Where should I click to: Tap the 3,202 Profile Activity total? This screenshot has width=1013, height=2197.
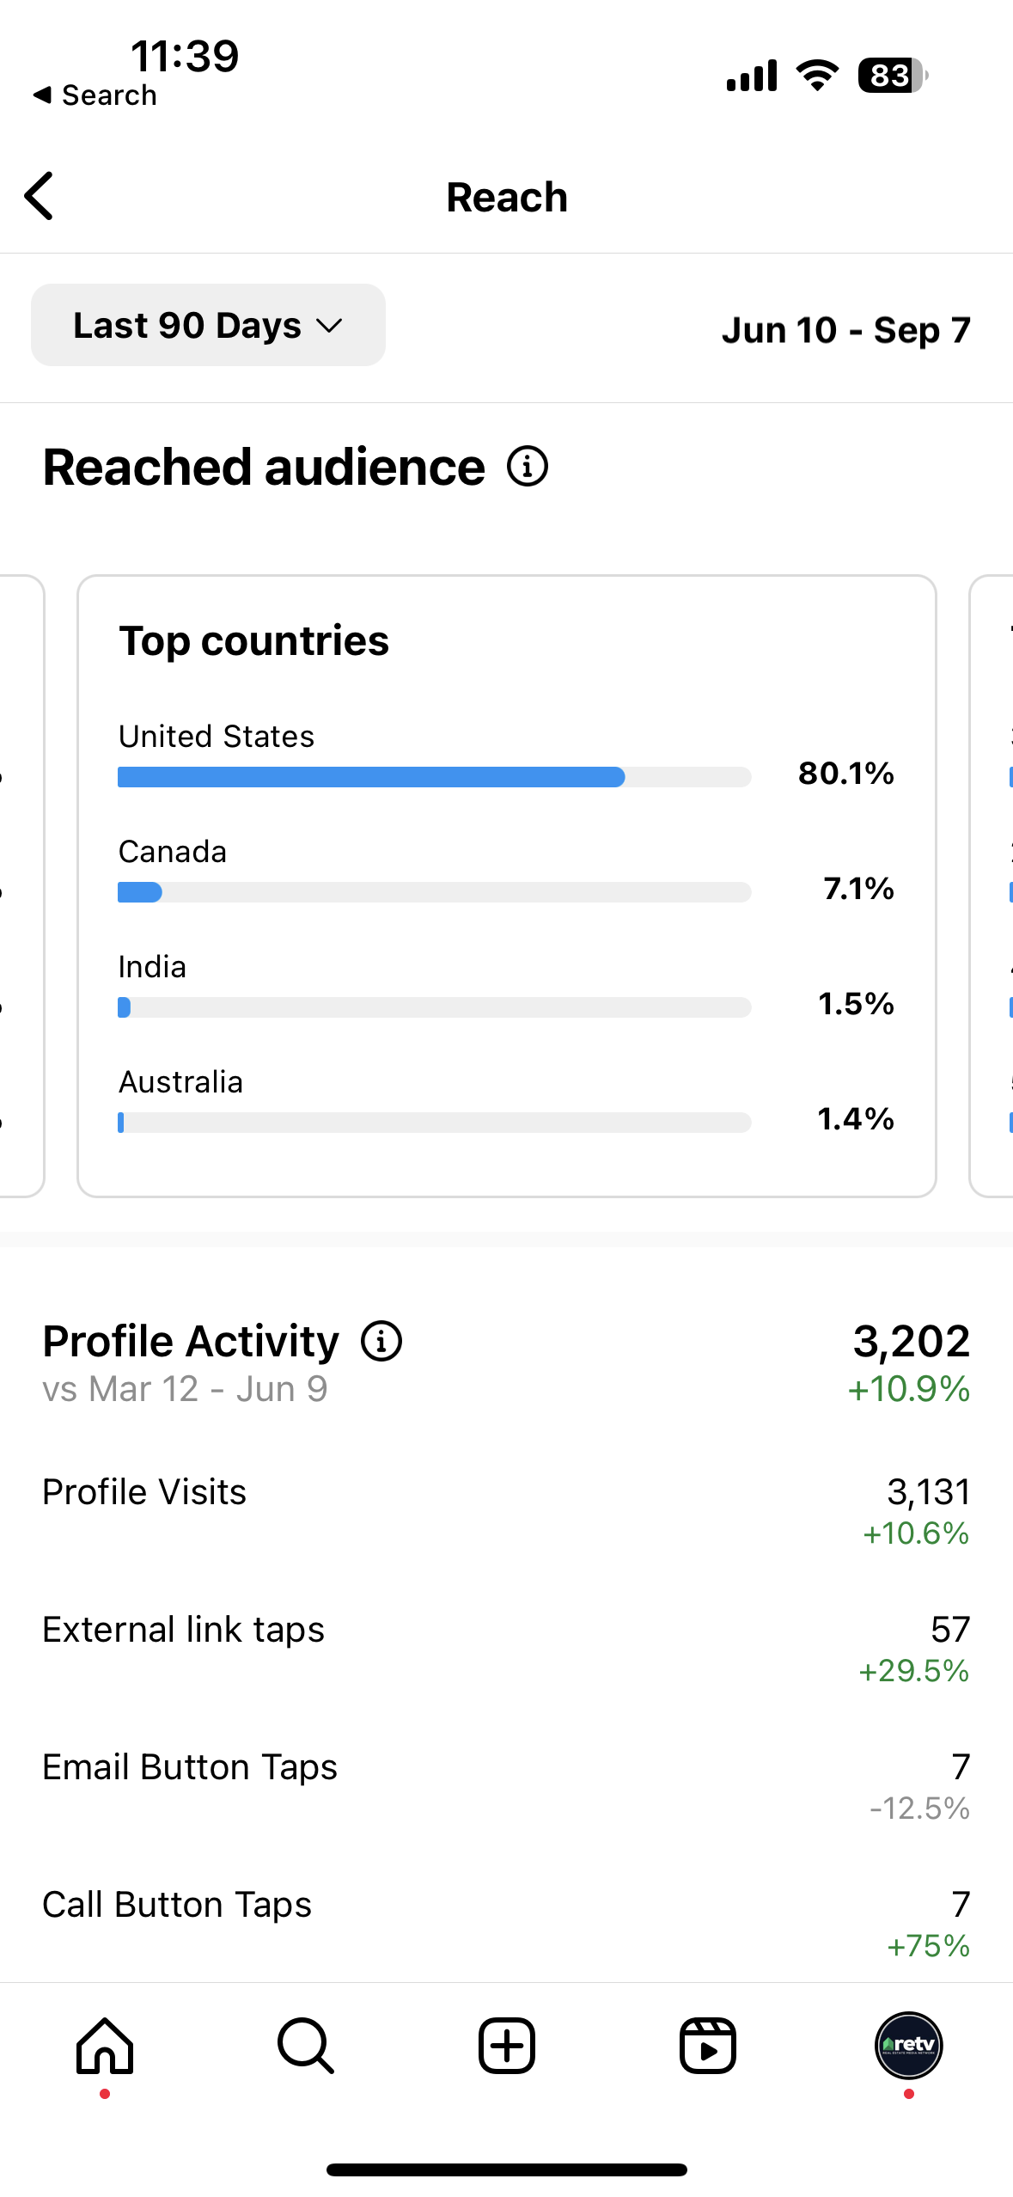911,1341
